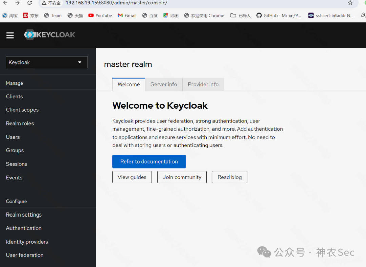The image size is (366, 267).
Task: Open the JD bookmark
Action: point(30,15)
